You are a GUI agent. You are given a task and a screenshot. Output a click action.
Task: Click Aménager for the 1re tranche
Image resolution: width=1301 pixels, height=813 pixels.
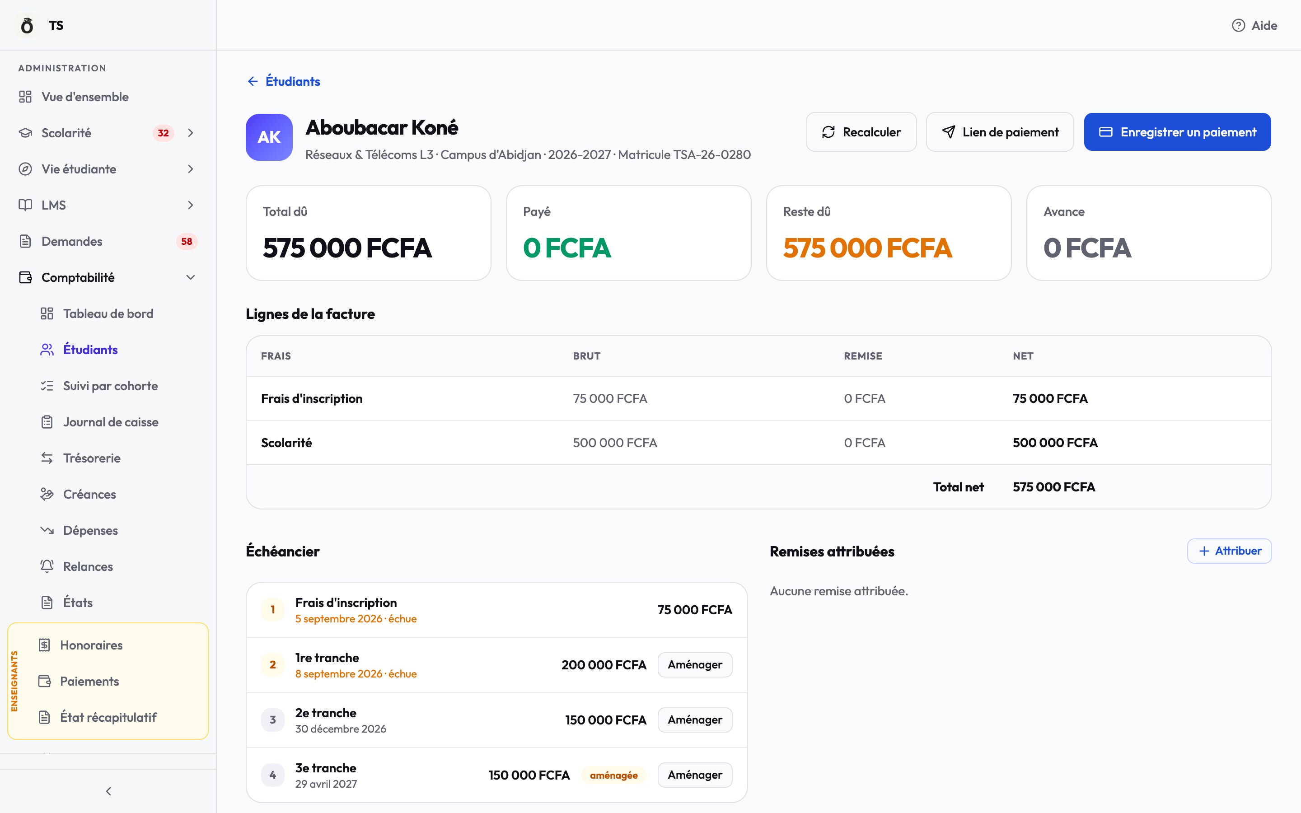point(695,664)
